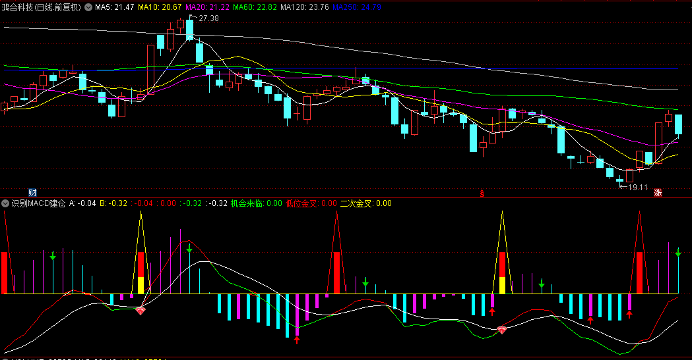Open the 财 financial marker icon
This screenshot has height=360, width=692.
pos(32,192)
